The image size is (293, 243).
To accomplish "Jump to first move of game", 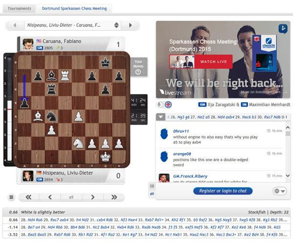I will pos(29,197).
